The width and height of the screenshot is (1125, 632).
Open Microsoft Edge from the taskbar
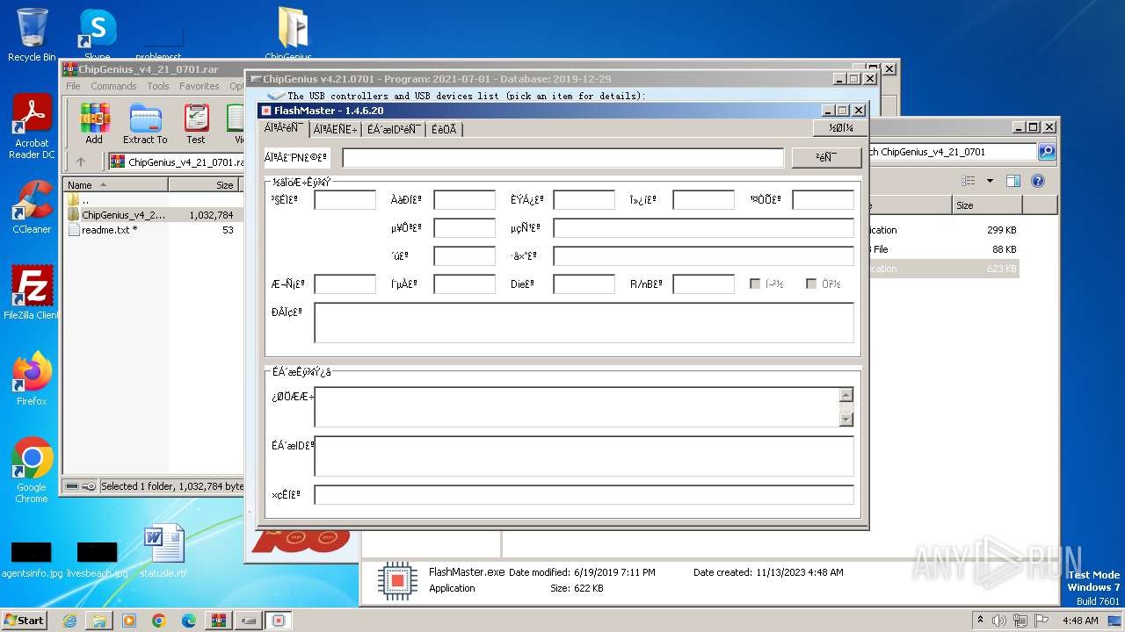(x=189, y=621)
